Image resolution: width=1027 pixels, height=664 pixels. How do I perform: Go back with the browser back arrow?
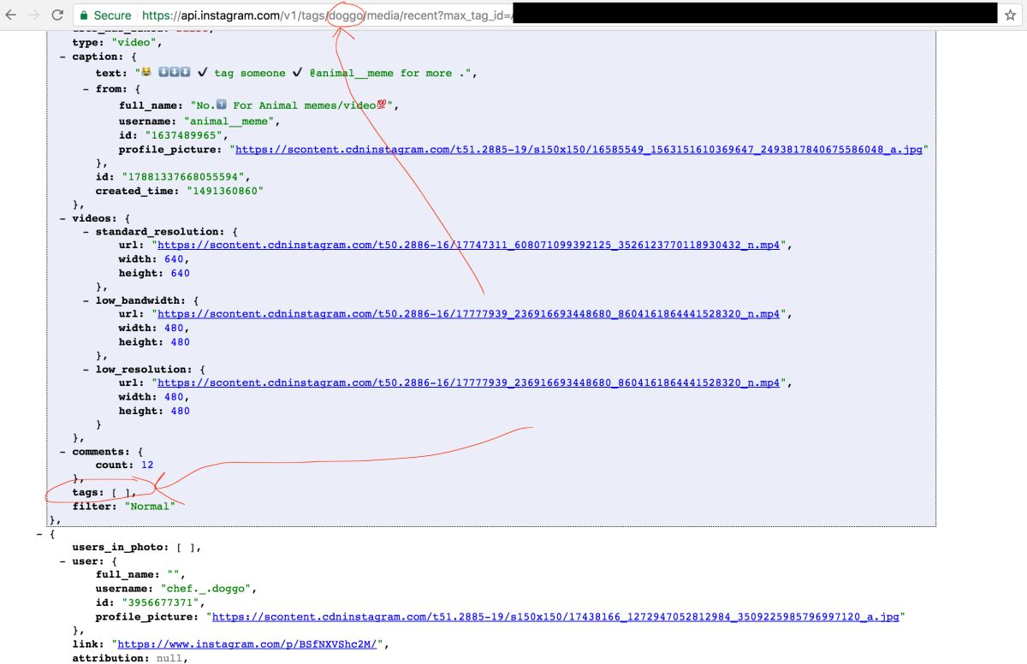pyautogui.click(x=11, y=15)
